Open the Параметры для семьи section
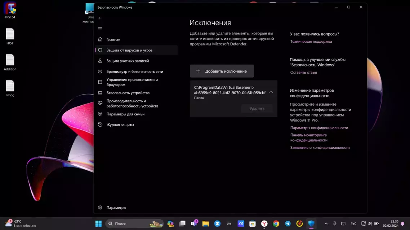410x230 pixels. pyautogui.click(x=137, y=114)
